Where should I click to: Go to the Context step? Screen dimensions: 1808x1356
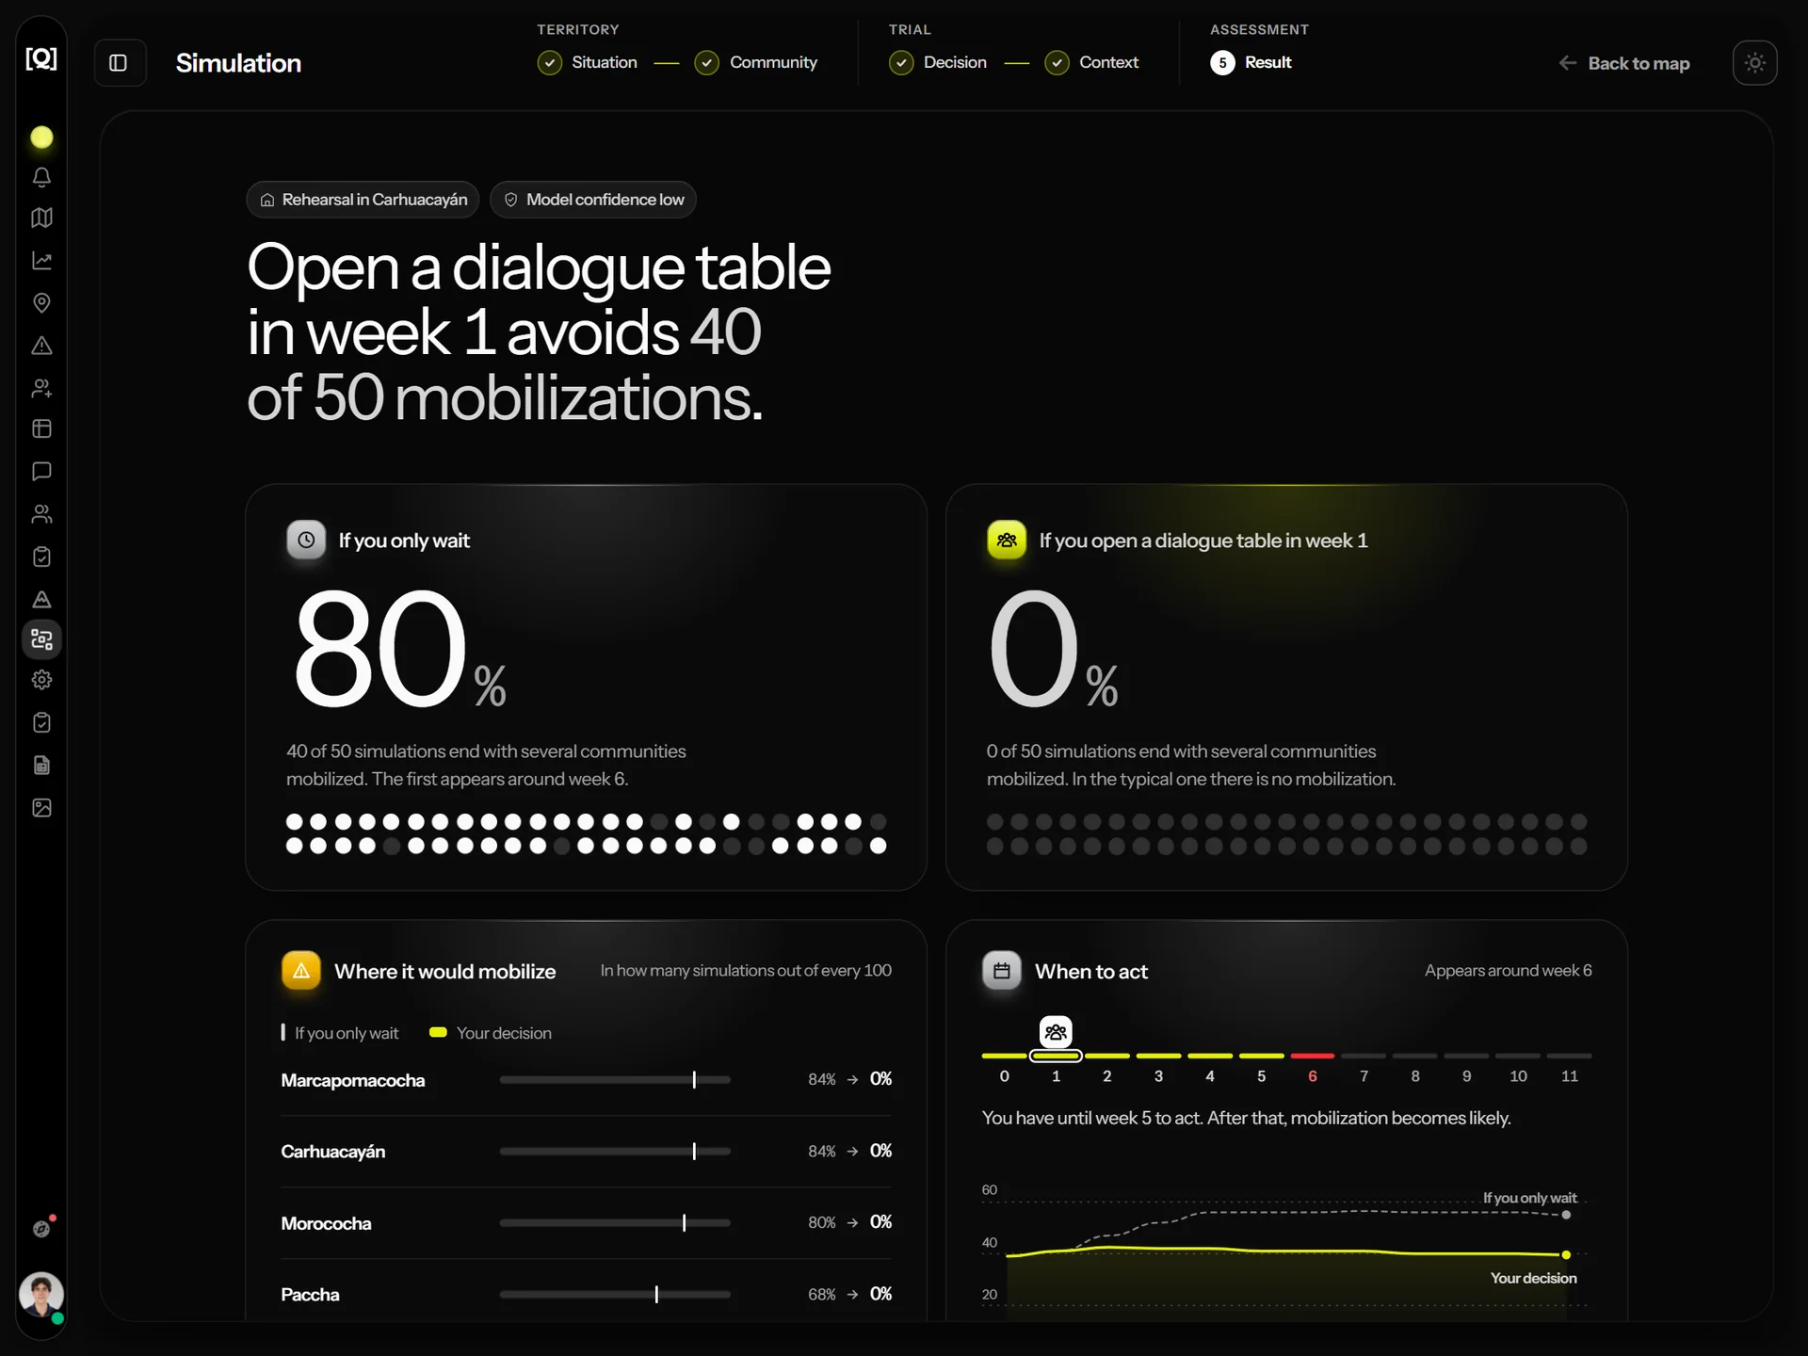[1092, 62]
